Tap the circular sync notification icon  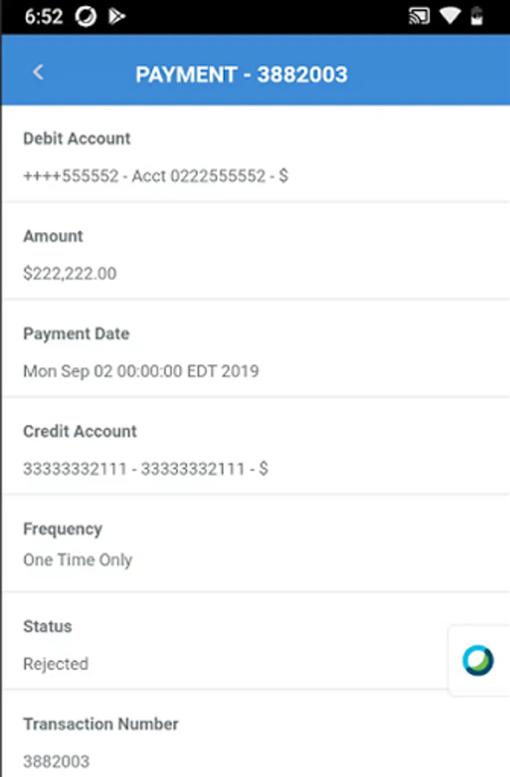(x=86, y=16)
